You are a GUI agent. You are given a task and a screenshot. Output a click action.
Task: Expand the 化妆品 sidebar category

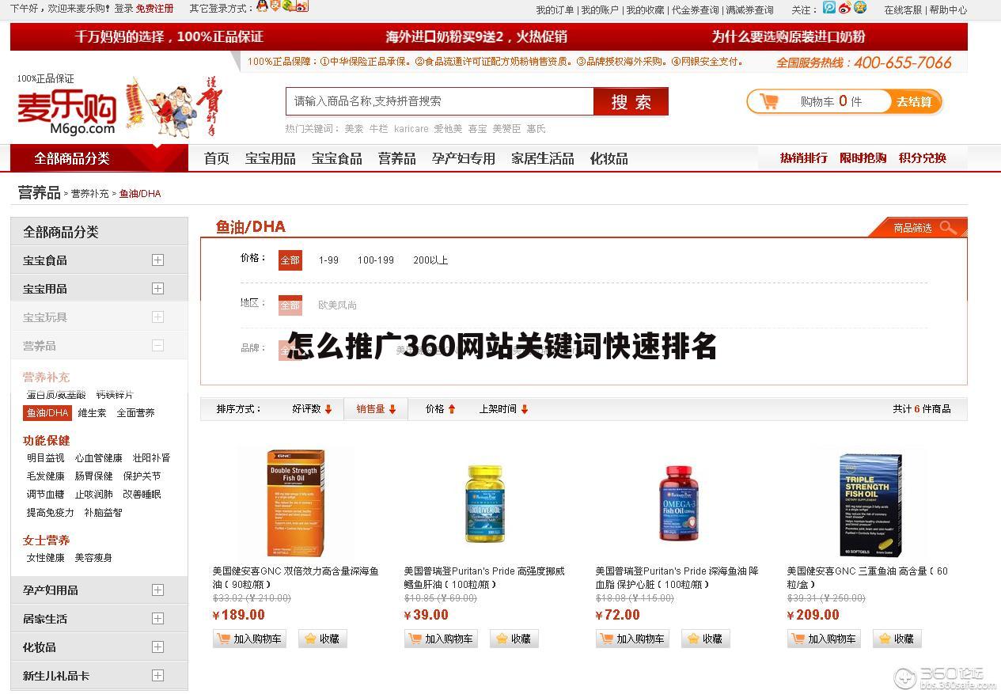[157, 647]
